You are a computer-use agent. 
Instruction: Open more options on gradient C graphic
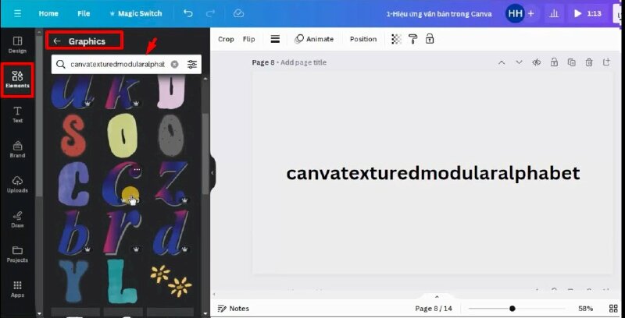point(137,170)
